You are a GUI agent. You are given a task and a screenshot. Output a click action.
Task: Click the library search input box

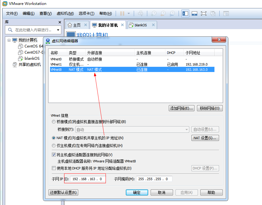point(33,30)
